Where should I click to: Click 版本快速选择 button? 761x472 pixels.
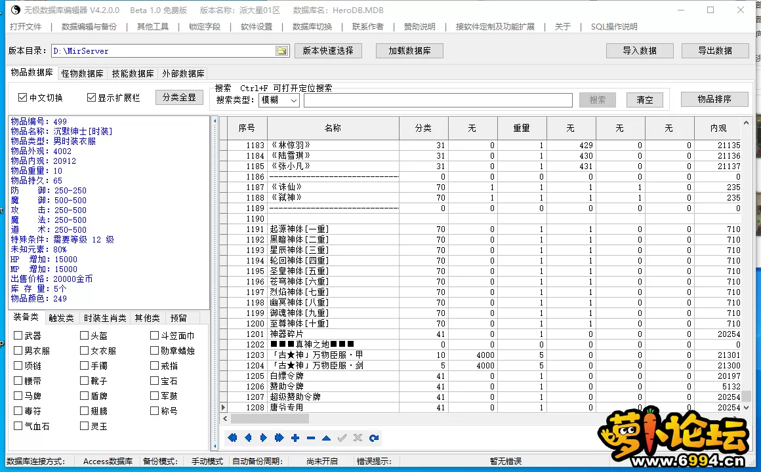[x=328, y=50]
